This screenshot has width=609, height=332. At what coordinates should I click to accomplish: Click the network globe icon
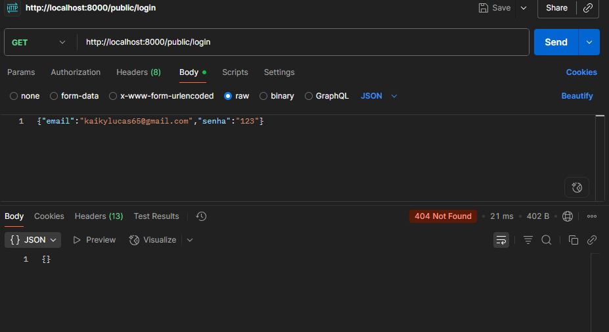pyautogui.click(x=568, y=216)
